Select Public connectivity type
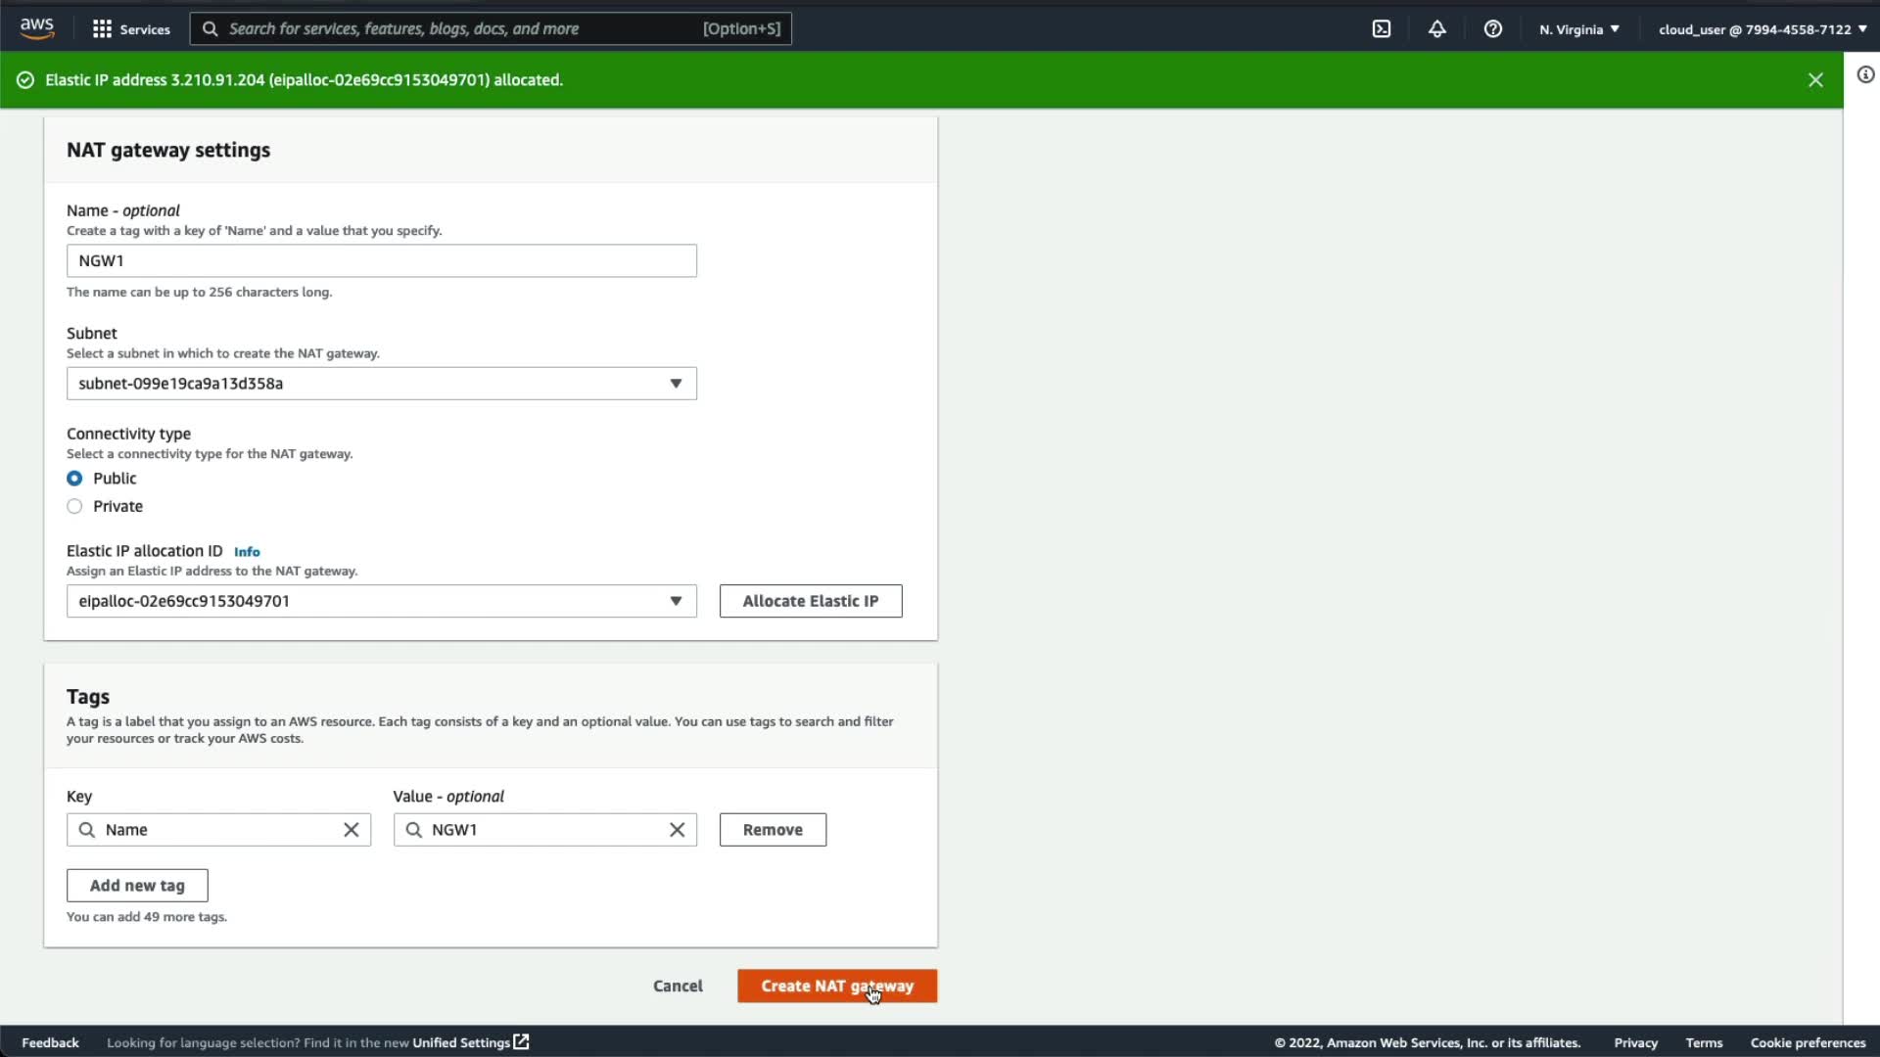The width and height of the screenshot is (1880, 1057). [74, 479]
